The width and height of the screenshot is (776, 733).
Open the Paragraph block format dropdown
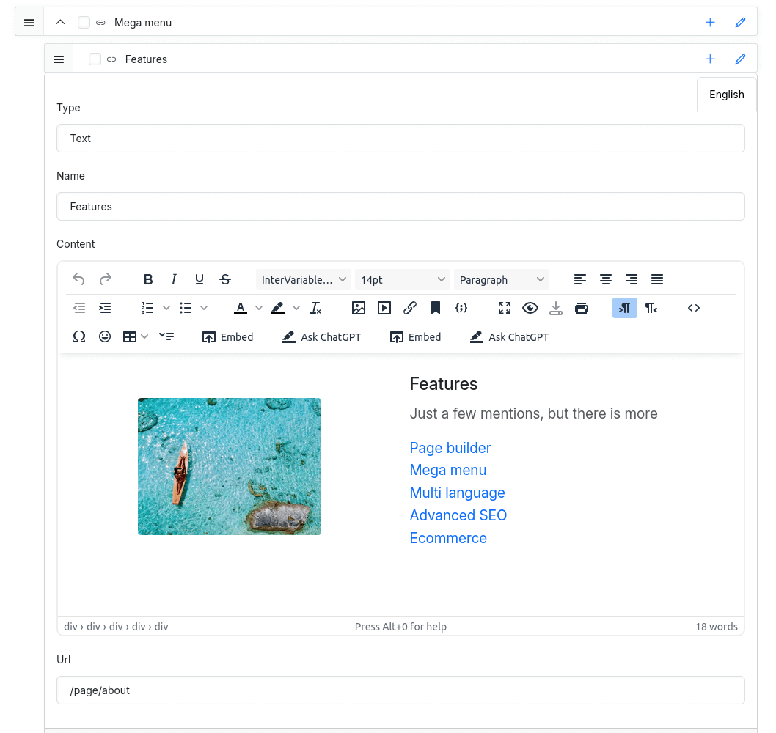502,279
